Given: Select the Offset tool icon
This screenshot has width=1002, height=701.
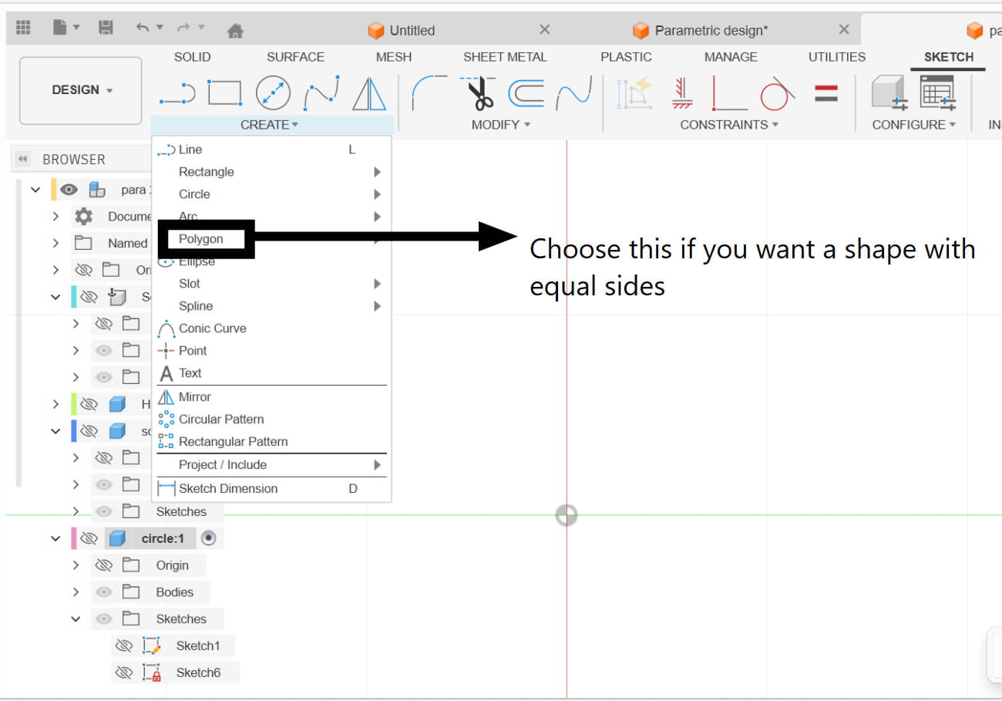Looking at the screenshot, I should pyautogui.click(x=526, y=93).
